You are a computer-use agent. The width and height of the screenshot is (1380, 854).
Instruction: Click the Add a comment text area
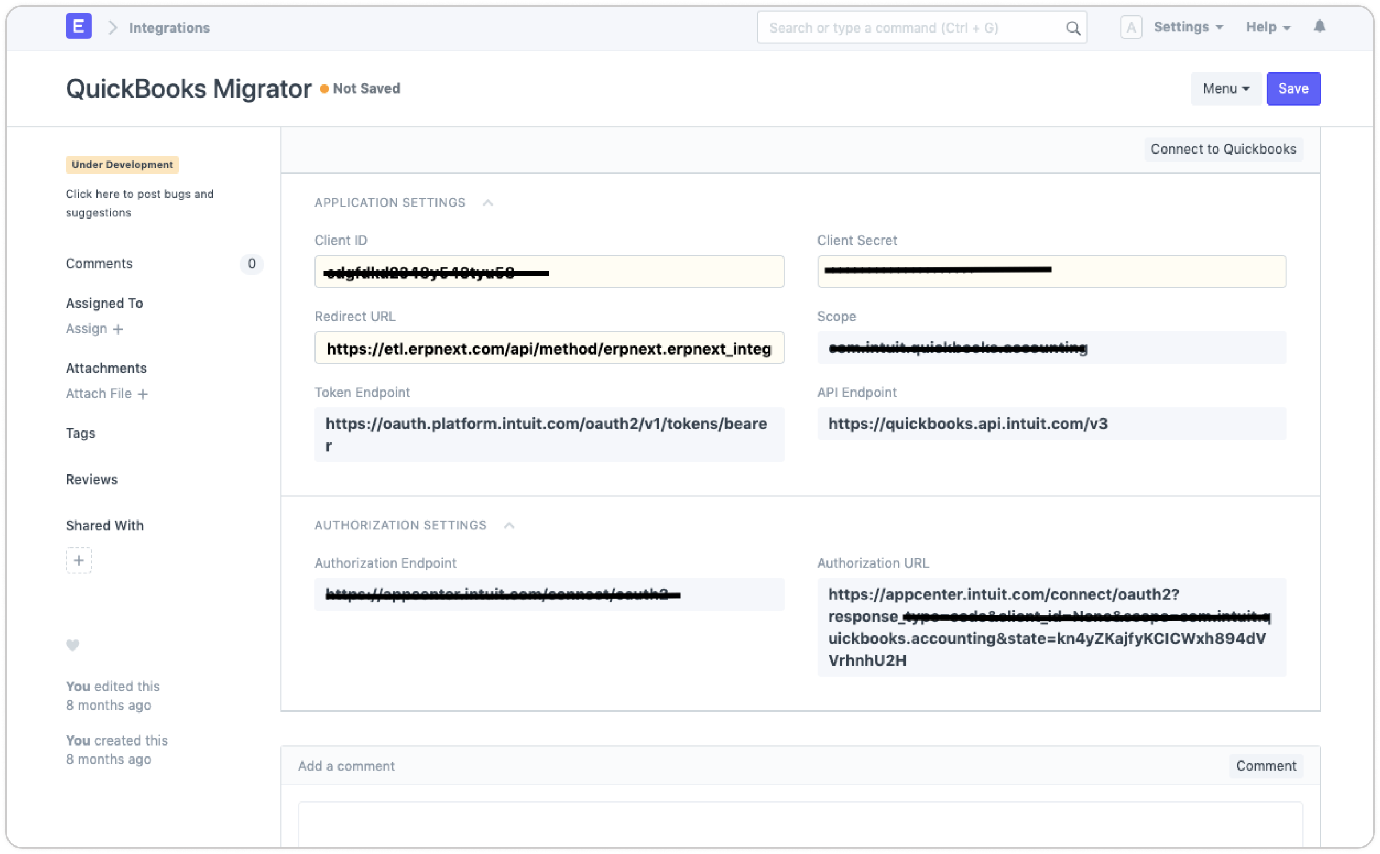[x=800, y=825]
